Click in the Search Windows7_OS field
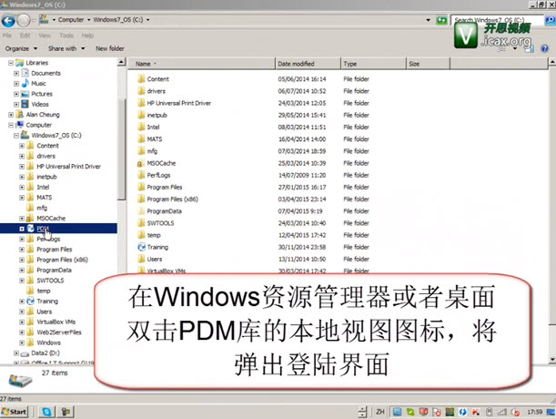Image resolution: width=556 pixels, height=419 pixels. pyautogui.click(x=497, y=20)
